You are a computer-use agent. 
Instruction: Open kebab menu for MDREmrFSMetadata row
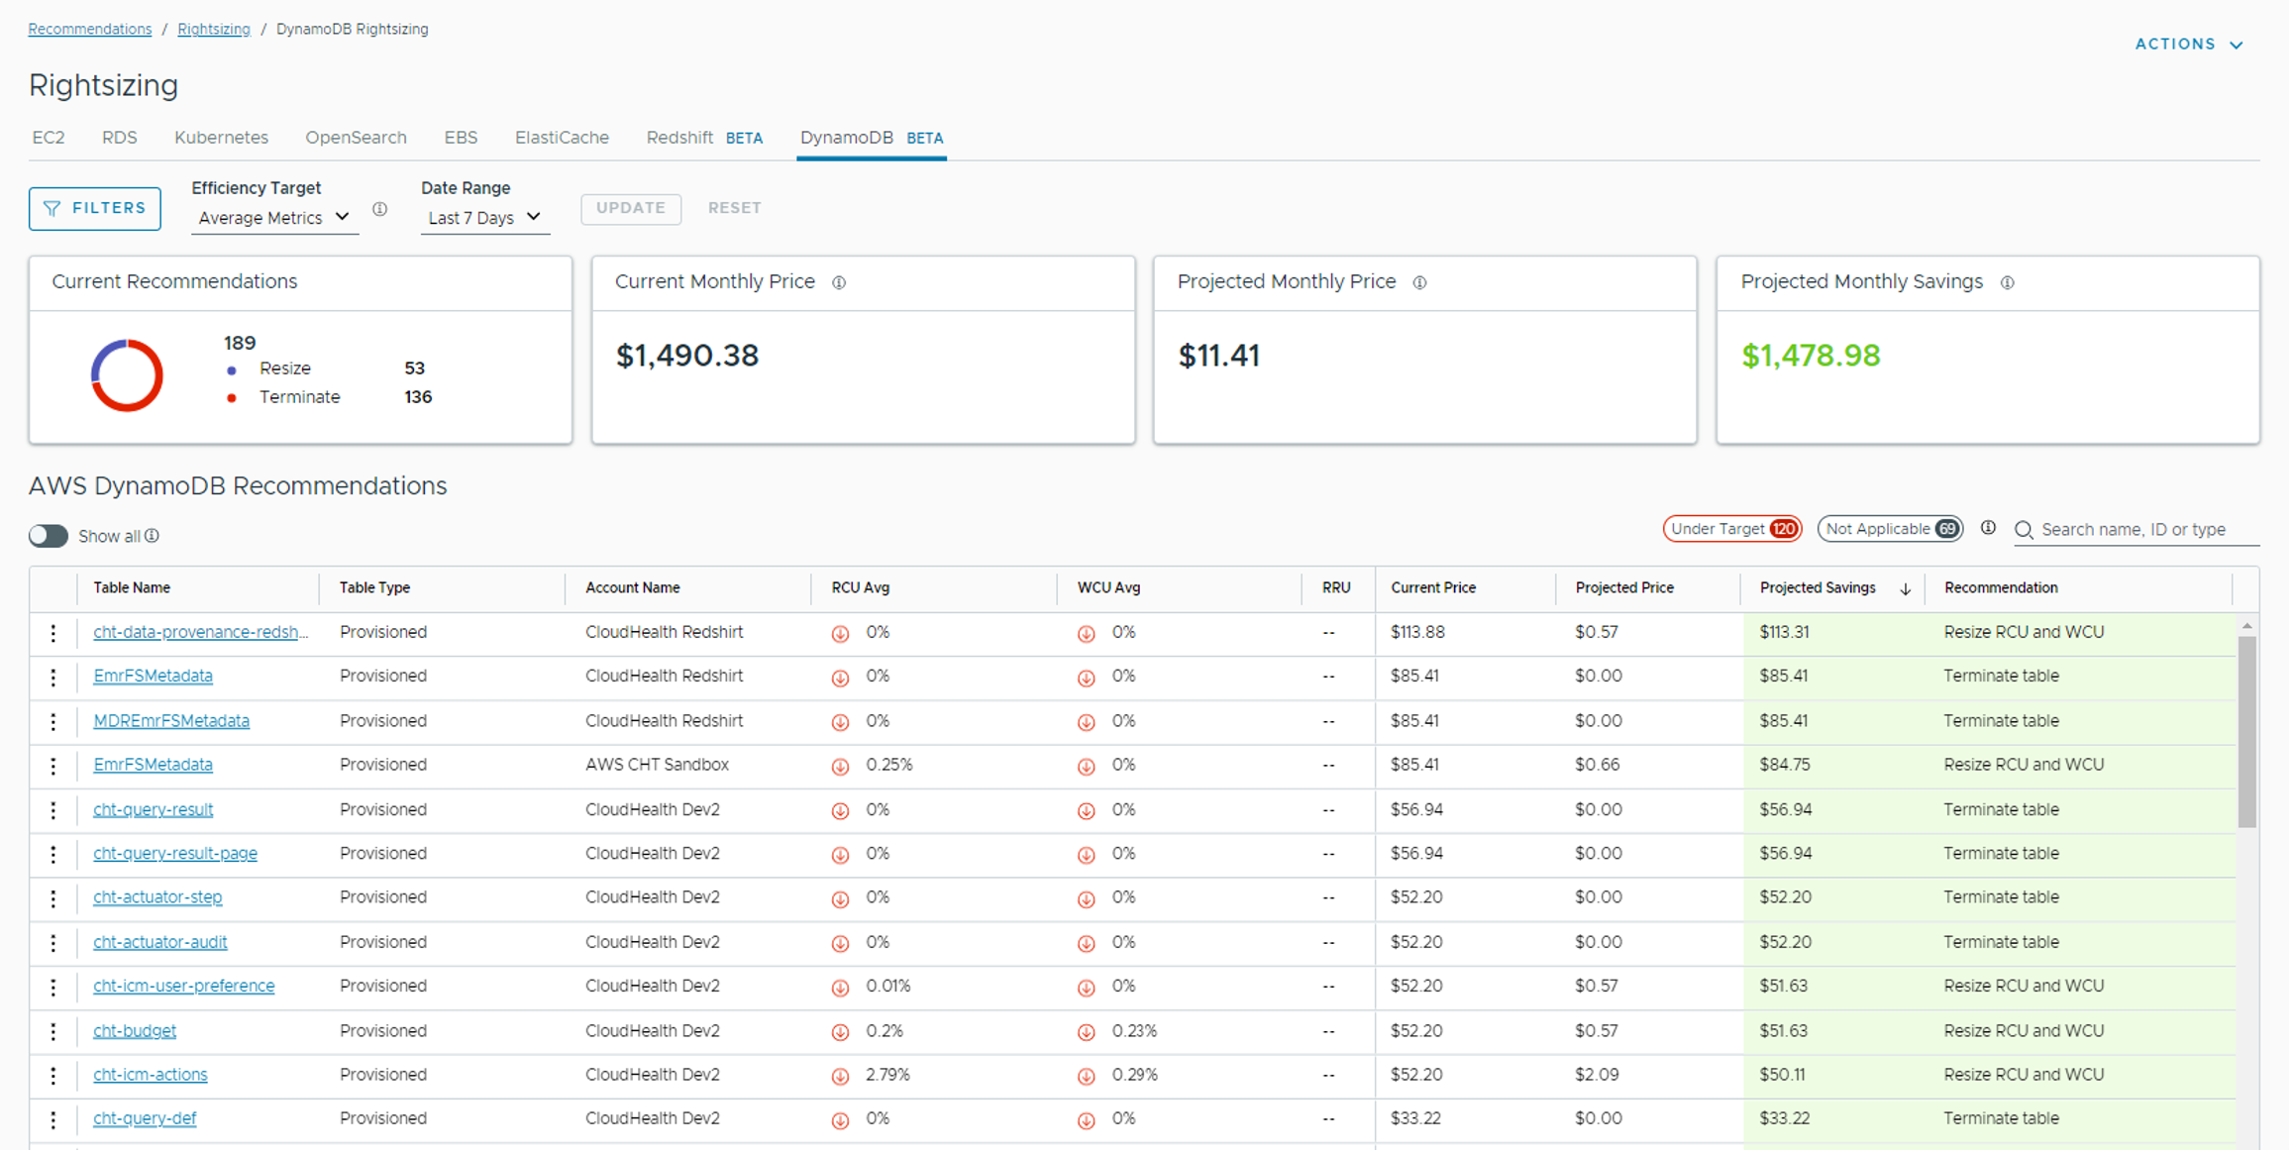[x=53, y=721]
